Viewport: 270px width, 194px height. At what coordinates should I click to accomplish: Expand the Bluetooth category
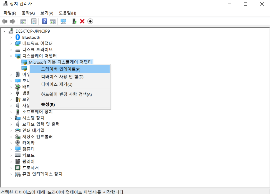11,37
